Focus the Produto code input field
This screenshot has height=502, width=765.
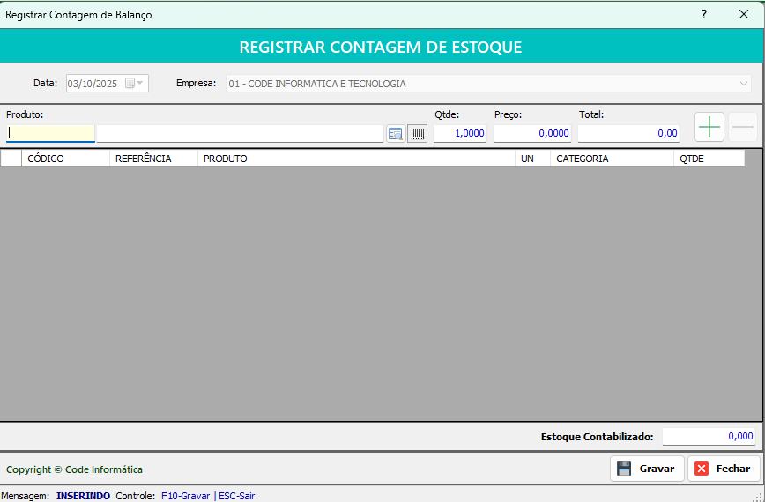(50, 133)
